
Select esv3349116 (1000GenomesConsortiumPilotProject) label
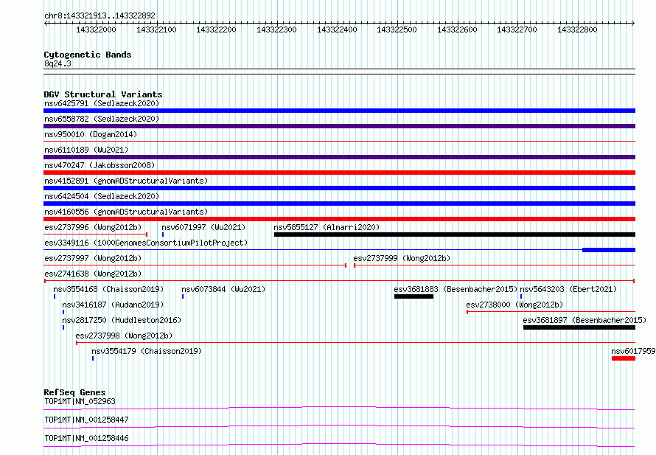tap(146, 243)
